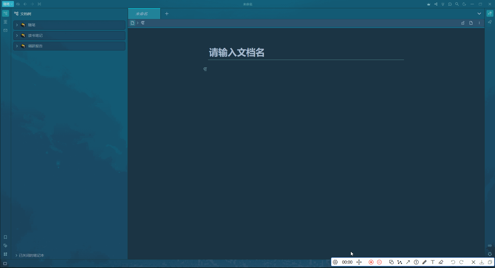Image resolution: width=495 pixels, height=268 pixels.
Task: Select the text annotation tool
Action: click(x=433, y=262)
